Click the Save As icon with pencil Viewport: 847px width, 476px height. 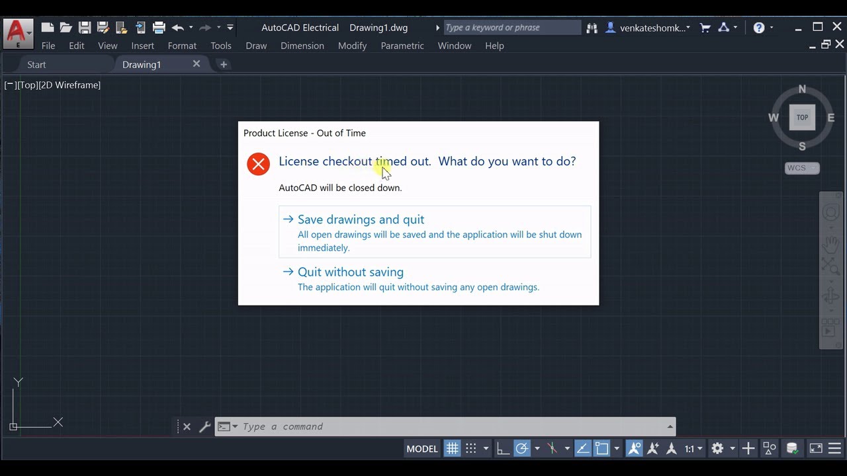pos(103,28)
